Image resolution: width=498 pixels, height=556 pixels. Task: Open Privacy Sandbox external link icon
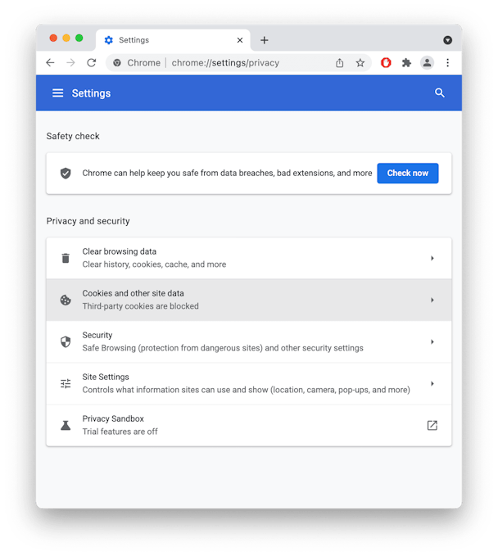coord(432,425)
